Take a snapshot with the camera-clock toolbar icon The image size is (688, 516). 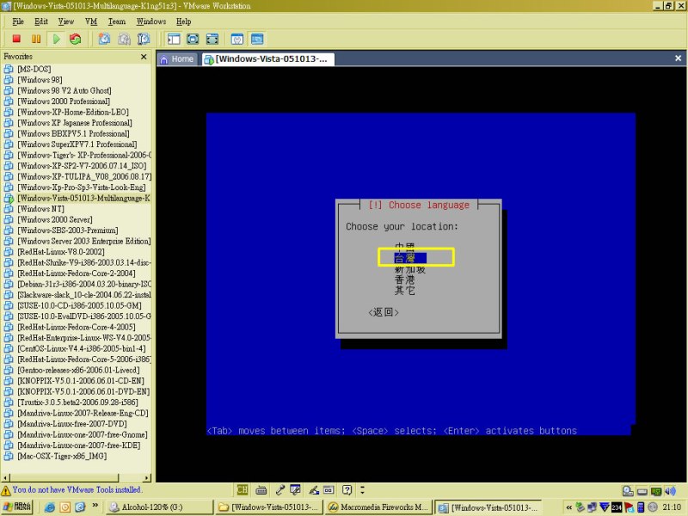click(x=104, y=39)
